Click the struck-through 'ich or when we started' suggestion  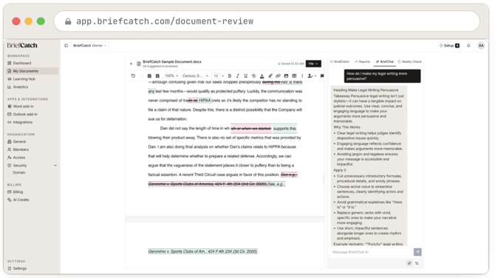coord(251,129)
